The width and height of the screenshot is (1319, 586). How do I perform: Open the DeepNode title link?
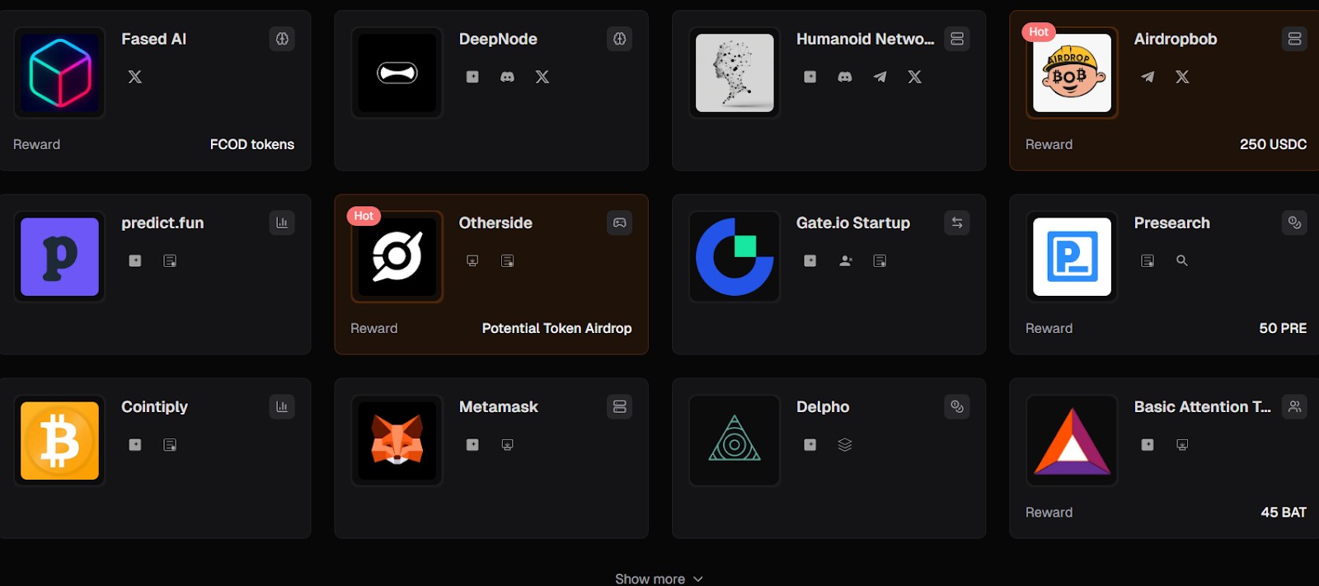pos(498,39)
